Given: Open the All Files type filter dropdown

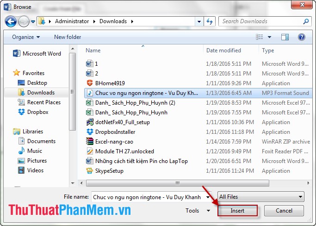Looking at the screenshot, I should point(261,197).
